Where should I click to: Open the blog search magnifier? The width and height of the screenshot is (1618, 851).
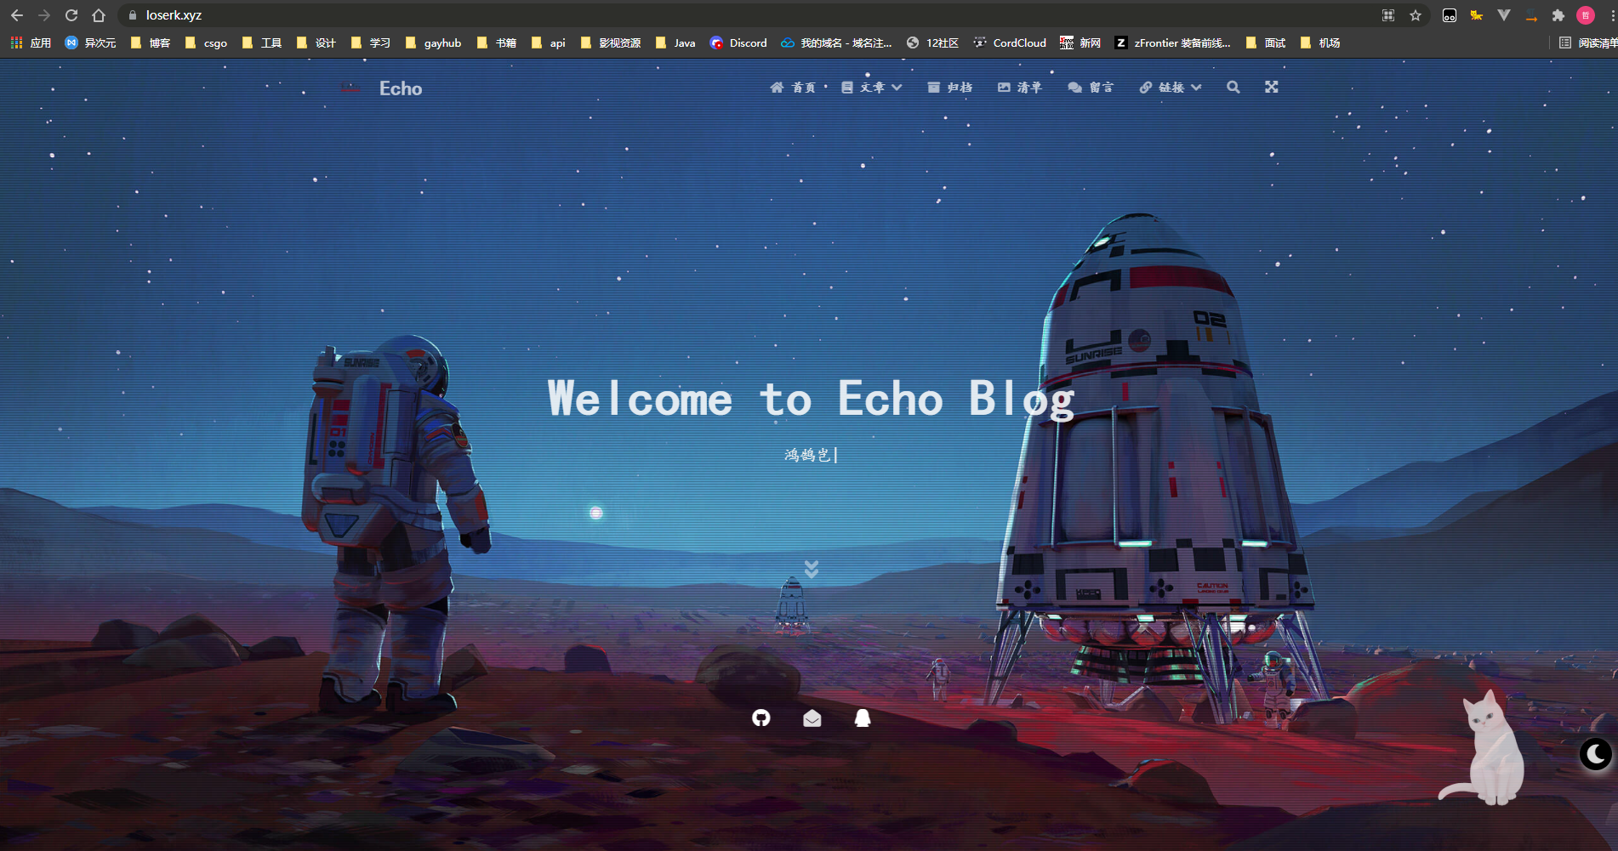point(1233,88)
